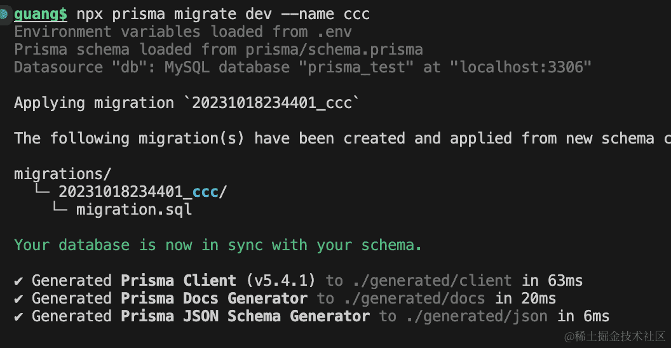Click the .env filename in the output

tap(335, 32)
